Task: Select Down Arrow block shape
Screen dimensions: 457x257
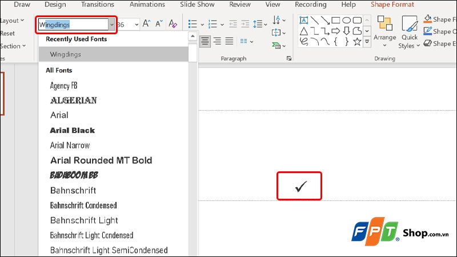Action: [x=346, y=31]
